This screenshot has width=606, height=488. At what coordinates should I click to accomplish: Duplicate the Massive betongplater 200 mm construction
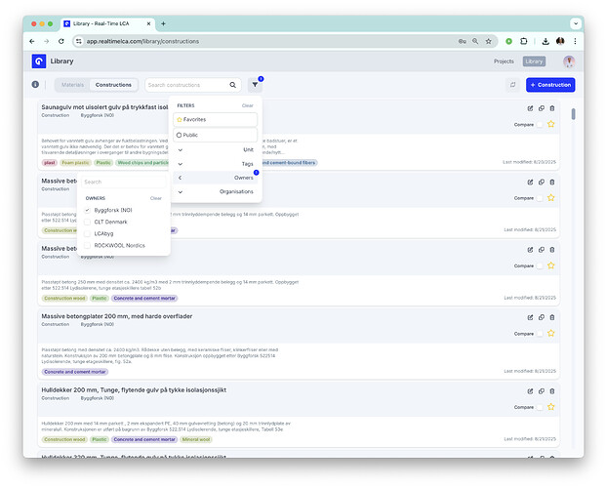coord(541,317)
